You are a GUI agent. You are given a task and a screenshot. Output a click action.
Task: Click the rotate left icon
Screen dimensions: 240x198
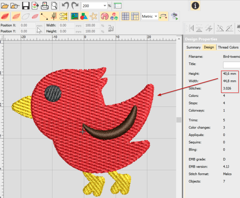point(220,28)
